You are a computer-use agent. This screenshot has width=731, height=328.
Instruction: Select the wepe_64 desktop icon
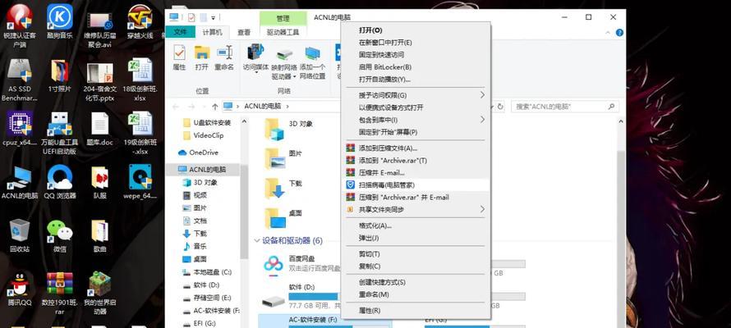140,182
